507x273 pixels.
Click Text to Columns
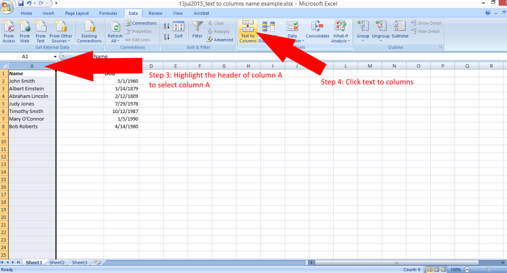pyautogui.click(x=248, y=31)
